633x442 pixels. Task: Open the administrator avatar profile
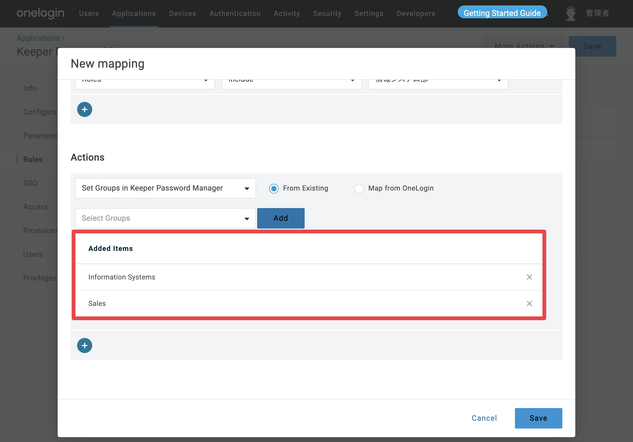click(570, 13)
